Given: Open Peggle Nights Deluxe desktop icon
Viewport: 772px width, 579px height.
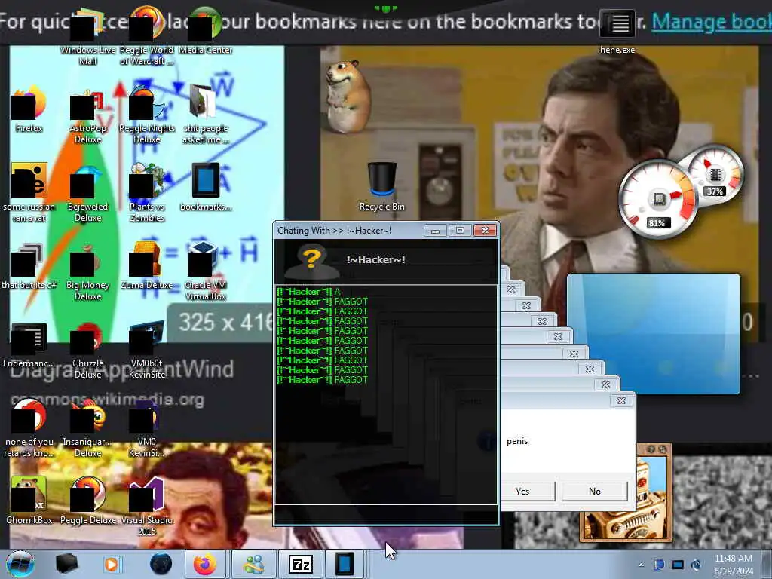Looking at the screenshot, I should coord(147,115).
